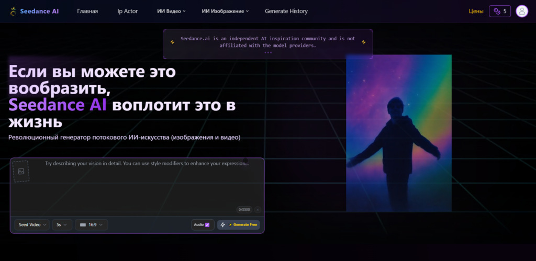The height and width of the screenshot is (261, 536).
Task: Expand the ИИ Видео menu
Action: [171, 11]
